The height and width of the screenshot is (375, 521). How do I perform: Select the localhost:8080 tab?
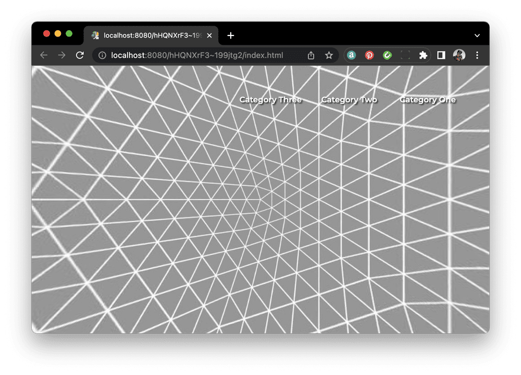[x=151, y=35]
